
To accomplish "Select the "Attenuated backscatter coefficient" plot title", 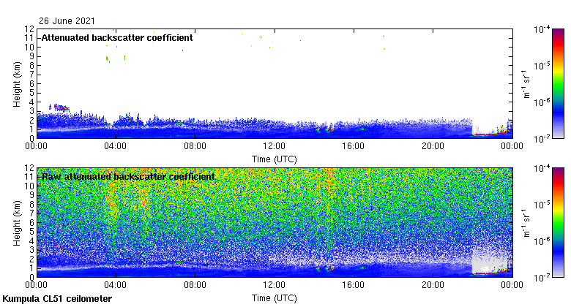I will pyautogui.click(x=117, y=38).
